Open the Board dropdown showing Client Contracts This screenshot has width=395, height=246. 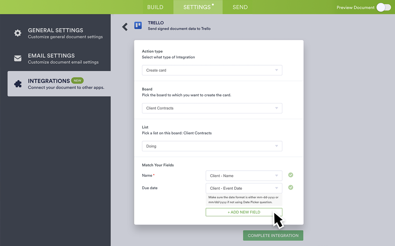coord(212,108)
